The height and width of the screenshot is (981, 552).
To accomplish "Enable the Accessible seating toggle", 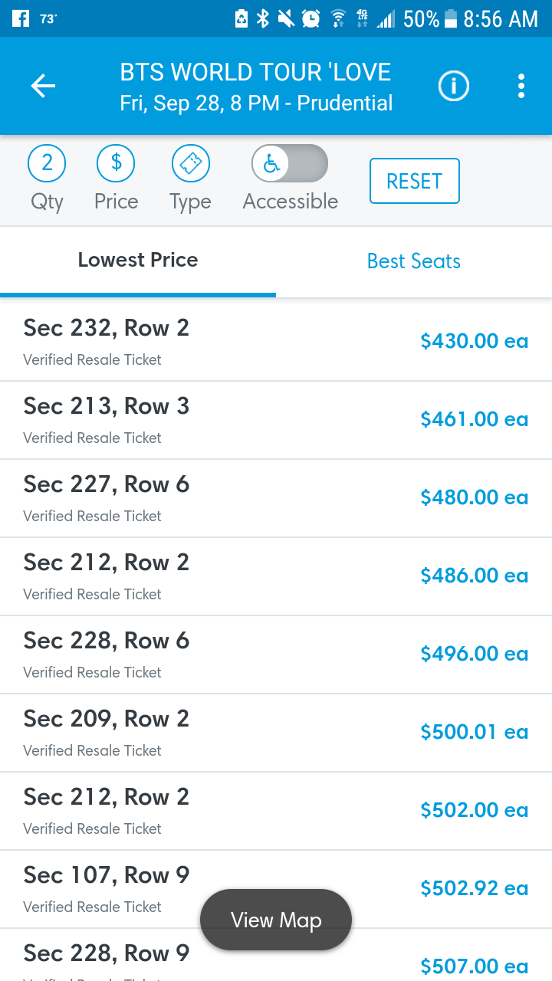I will pyautogui.click(x=290, y=163).
